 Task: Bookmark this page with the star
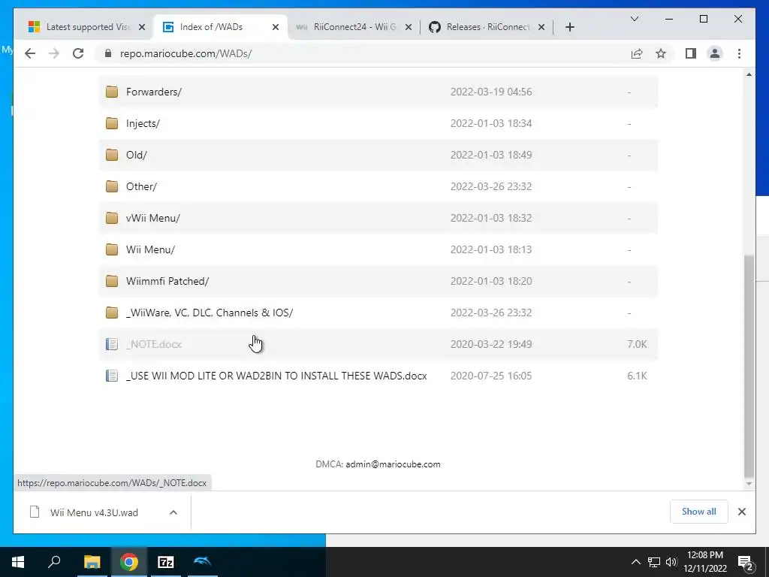[661, 53]
